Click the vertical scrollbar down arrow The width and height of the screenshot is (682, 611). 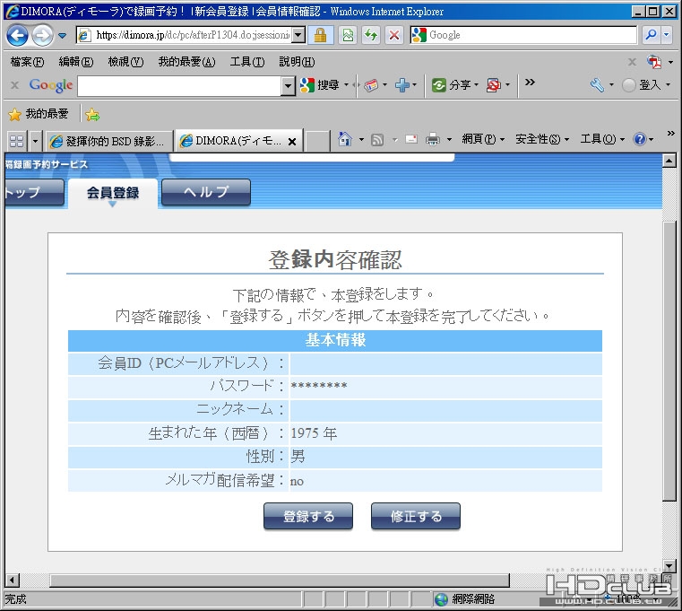click(669, 566)
